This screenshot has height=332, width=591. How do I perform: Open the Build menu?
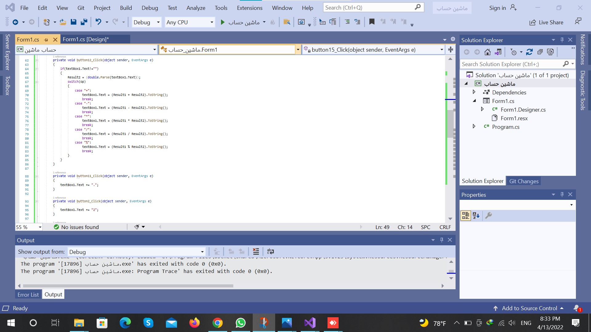[x=126, y=8]
